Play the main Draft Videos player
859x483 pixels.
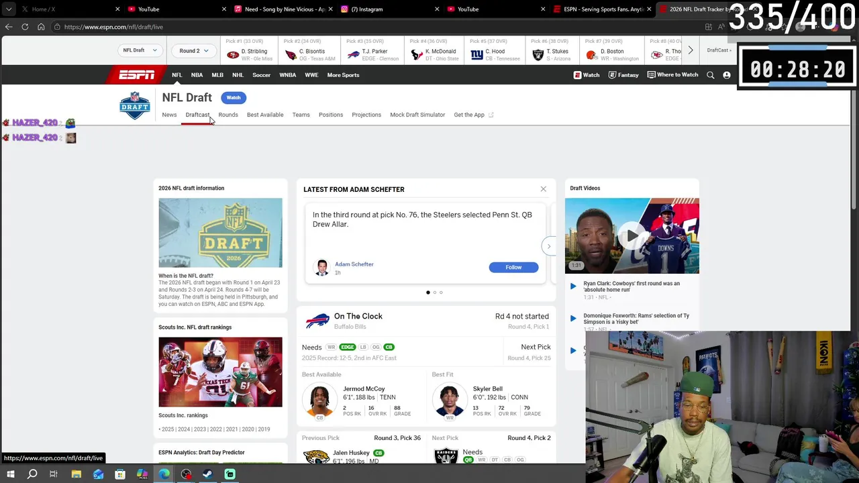(631, 235)
